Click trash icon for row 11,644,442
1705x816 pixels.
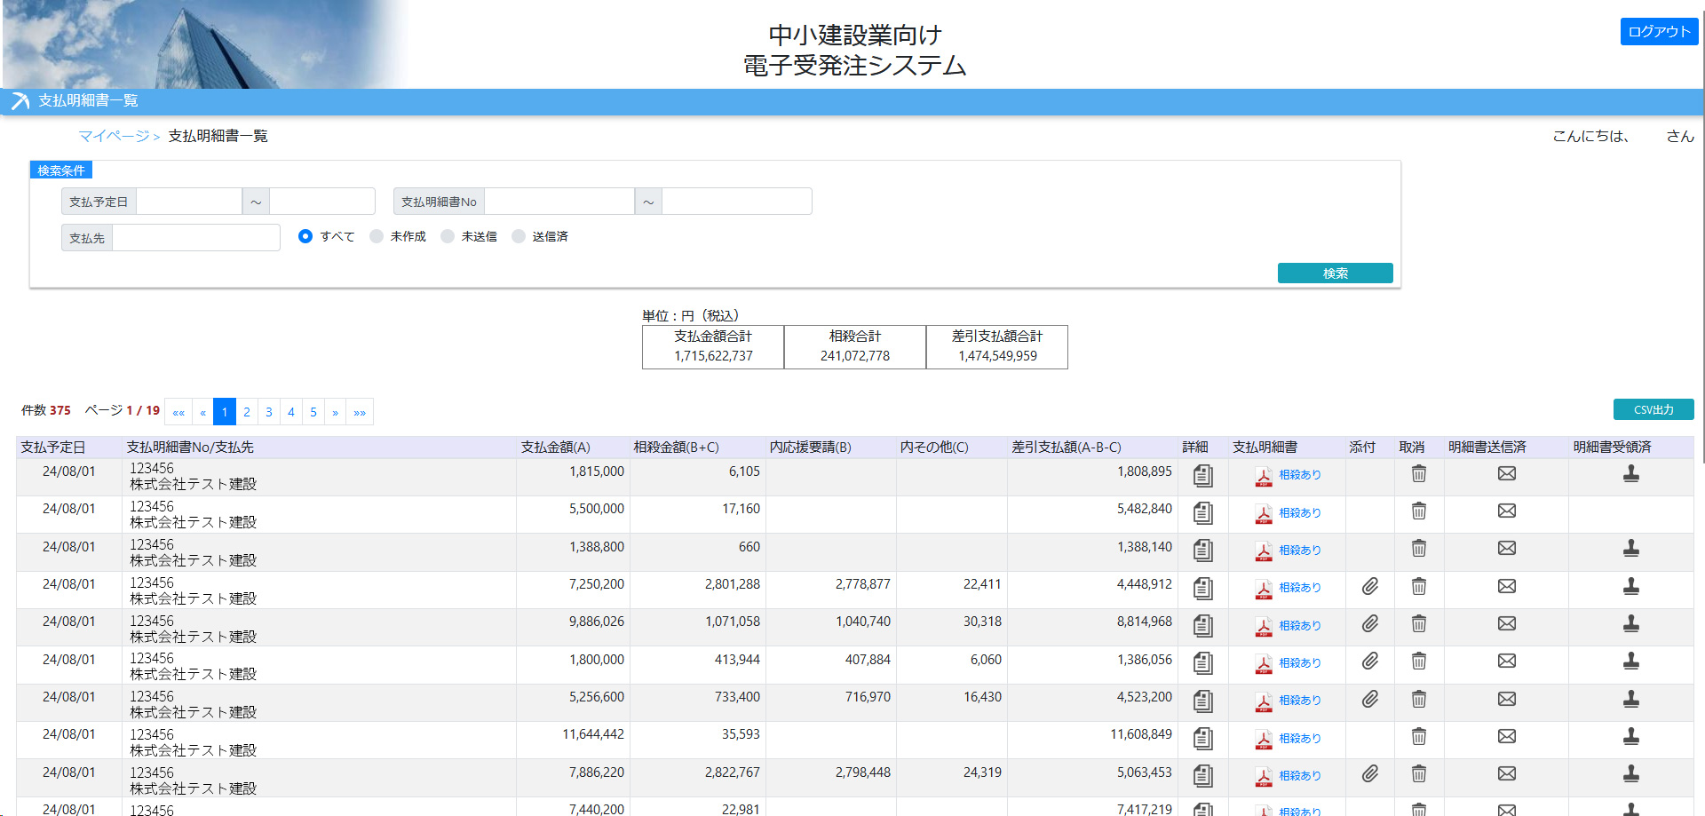[x=1419, y=736]
